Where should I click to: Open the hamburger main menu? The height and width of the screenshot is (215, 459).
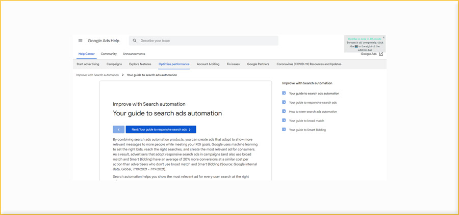(x=80, y=41)
